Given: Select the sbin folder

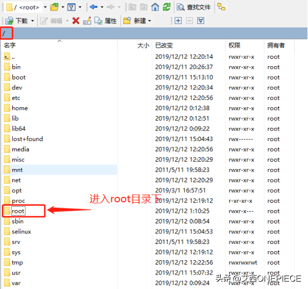Looking at the screenshot, I should coord(14,221).
